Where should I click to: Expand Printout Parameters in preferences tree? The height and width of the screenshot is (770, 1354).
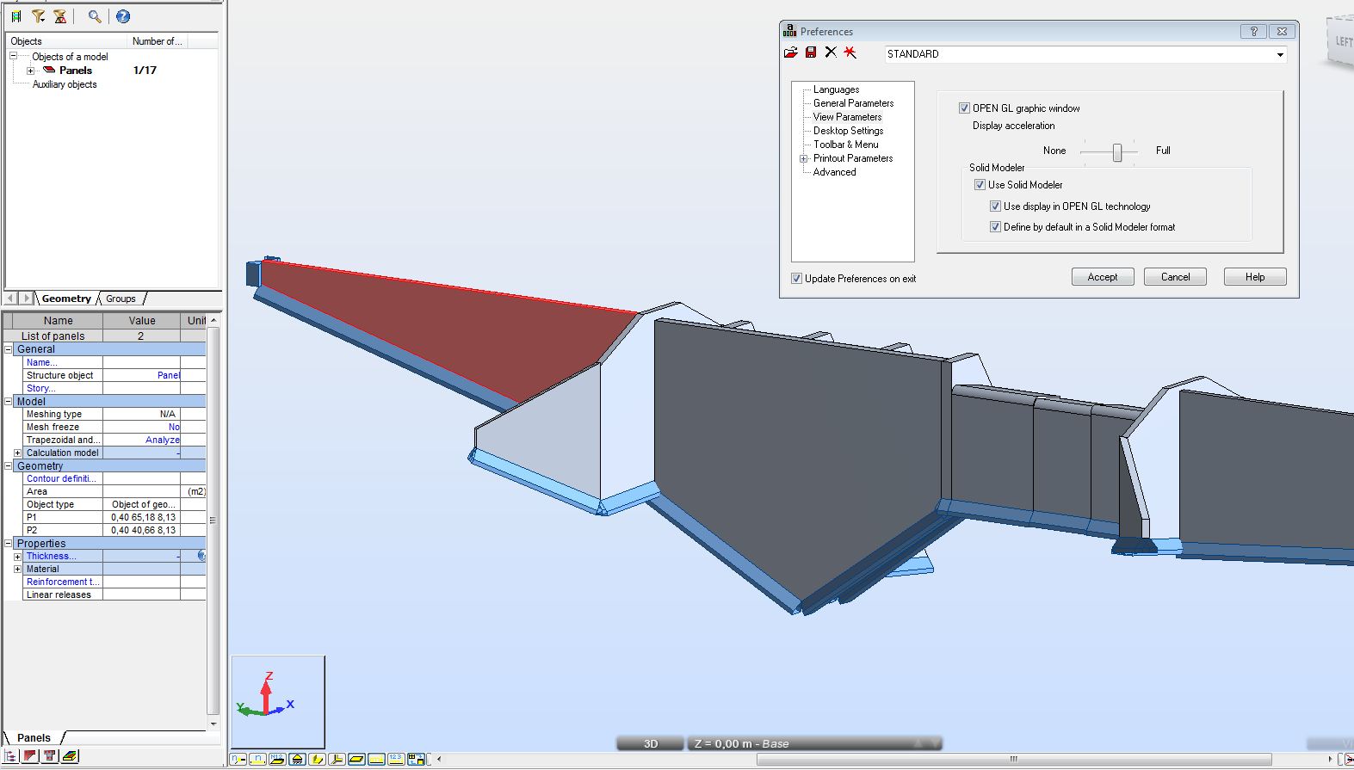(x=803, y=158)
